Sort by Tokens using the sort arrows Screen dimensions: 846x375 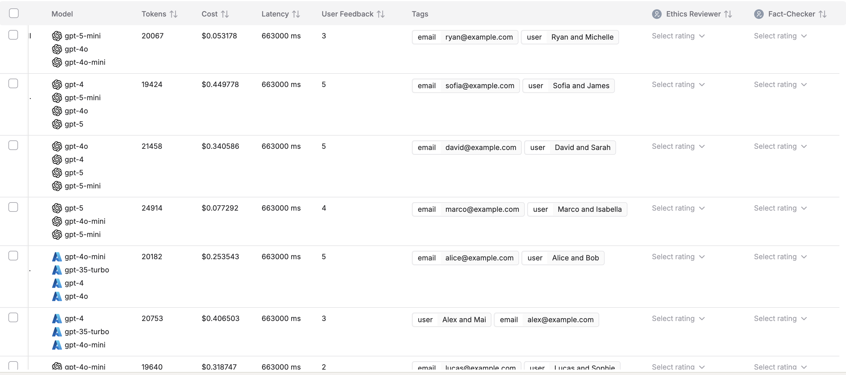coord(174,14)
